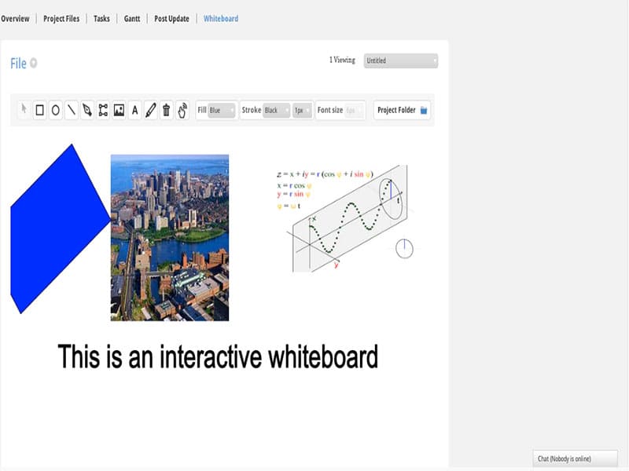
Task: Switch to the Gantt tab
Action: coord(132,18)
